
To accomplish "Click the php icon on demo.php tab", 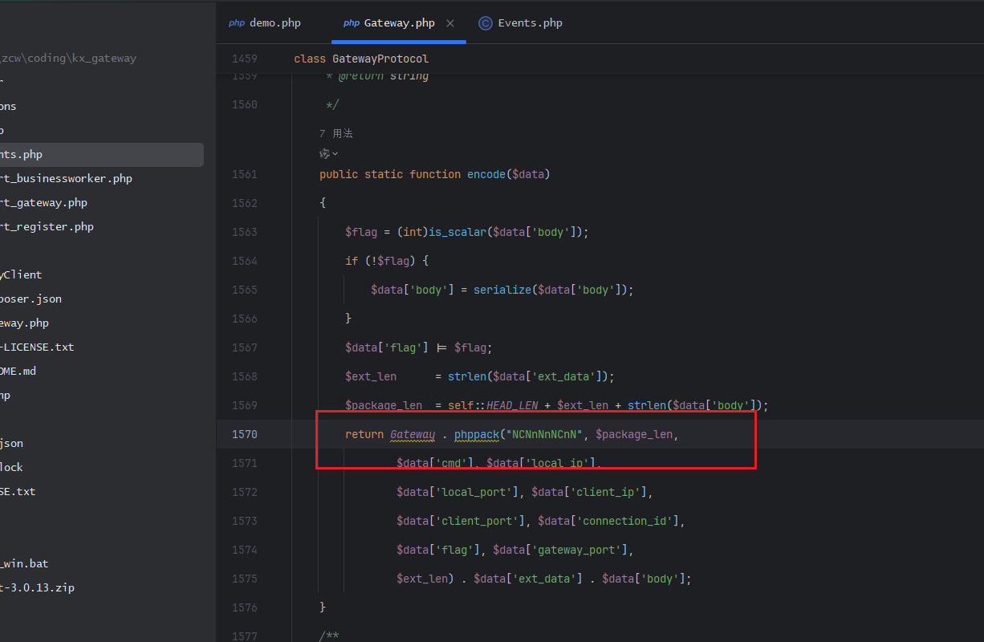I will (237, 23).
